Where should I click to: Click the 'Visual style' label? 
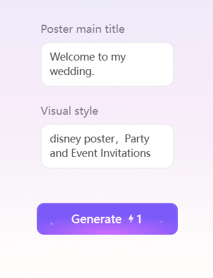tap(70, 111)
